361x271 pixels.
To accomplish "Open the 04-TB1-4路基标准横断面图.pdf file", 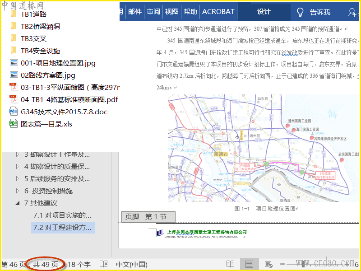I will 69,99.
